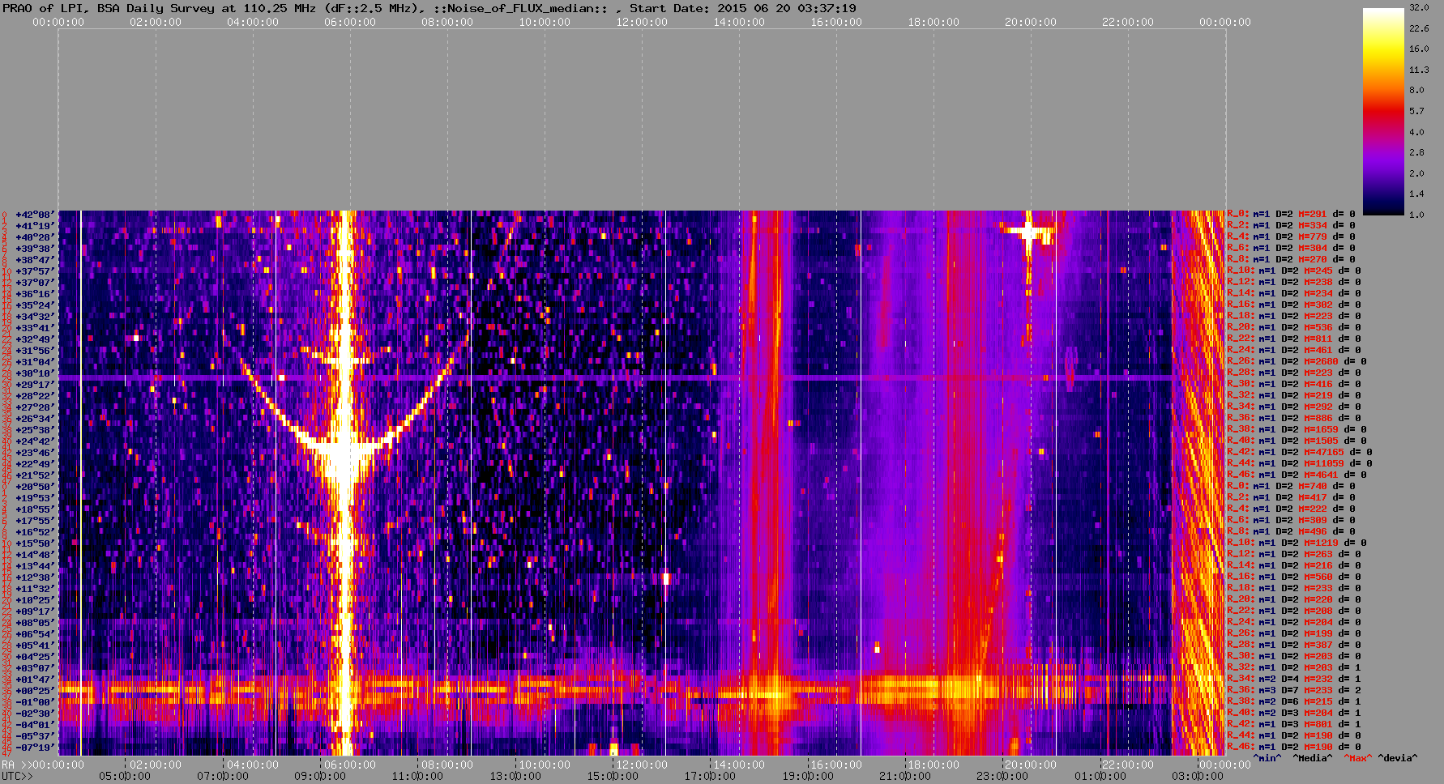Click the +08°05' declination label
Viewport: 1444px width, 784px height.
tap(35, 623)
